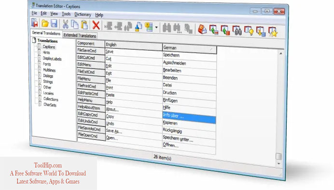Select the German cell 'Ausschneiden'
The width and height of the screenshot is (334, 190).
[189, 64]
